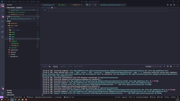This screenshot has height=101, width=180.
Task: Click Windows Start button on taskbar
Action: pyautogui.click(x=2, y=100)
